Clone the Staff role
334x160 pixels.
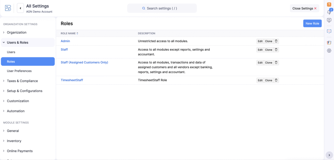269,50
